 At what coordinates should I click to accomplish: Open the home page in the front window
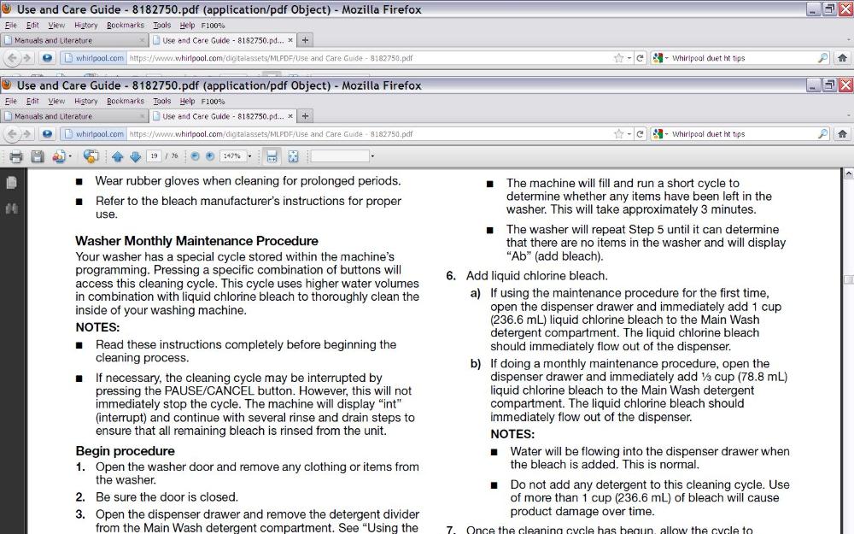(x=842, y=134)
